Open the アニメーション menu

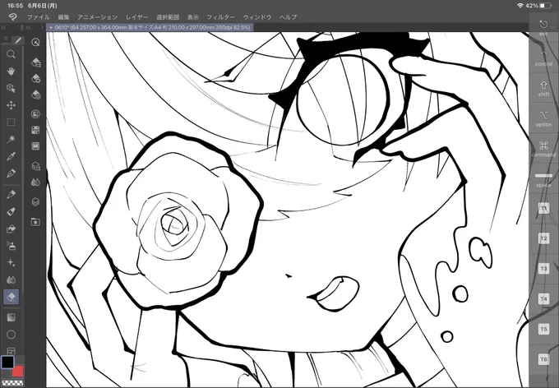tap(97, 17)
